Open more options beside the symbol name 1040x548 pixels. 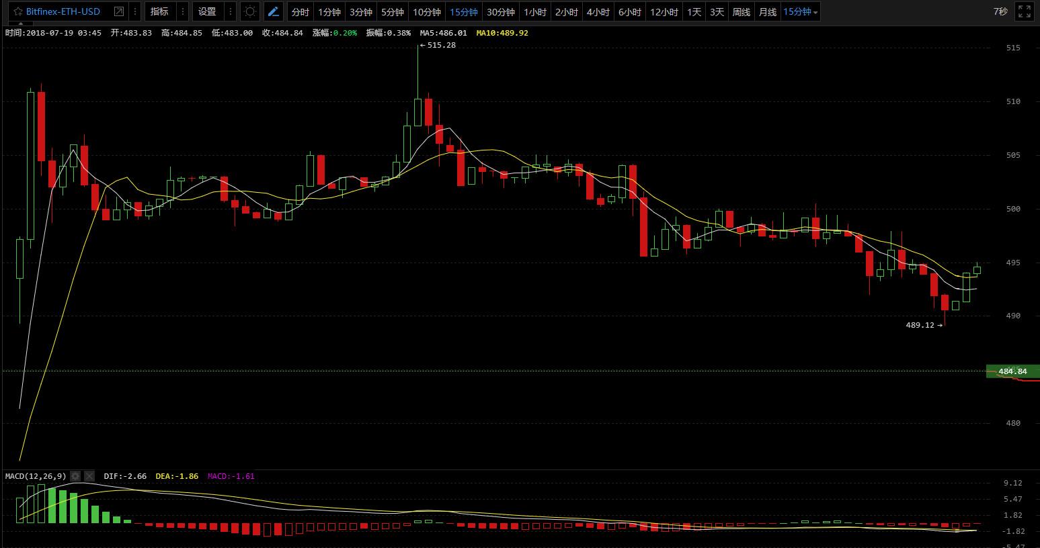(x=135, y=11)
